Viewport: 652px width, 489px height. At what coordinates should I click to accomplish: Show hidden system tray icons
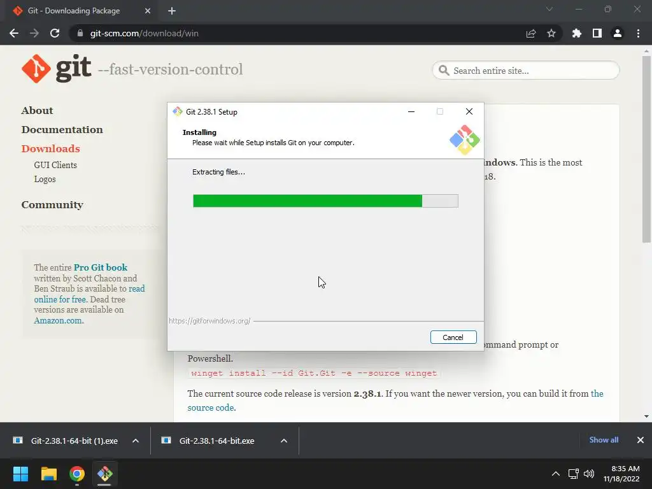tap(555, 474)
